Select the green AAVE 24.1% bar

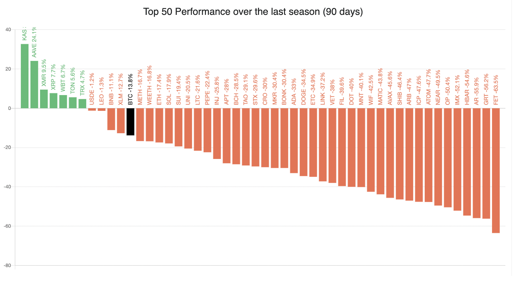34,84
